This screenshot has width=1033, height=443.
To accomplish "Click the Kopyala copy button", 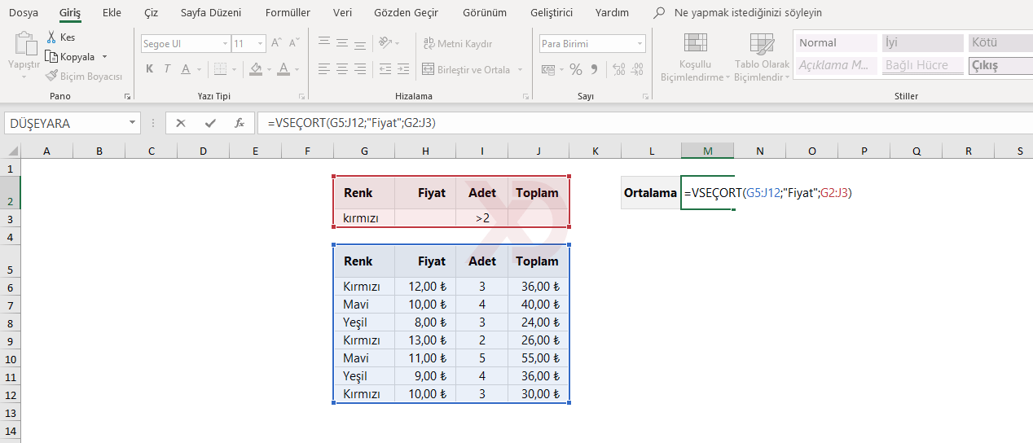I will pos(71,56).
